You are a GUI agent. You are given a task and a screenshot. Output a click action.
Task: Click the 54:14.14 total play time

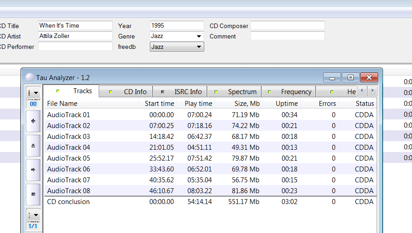tap(199, 202)
